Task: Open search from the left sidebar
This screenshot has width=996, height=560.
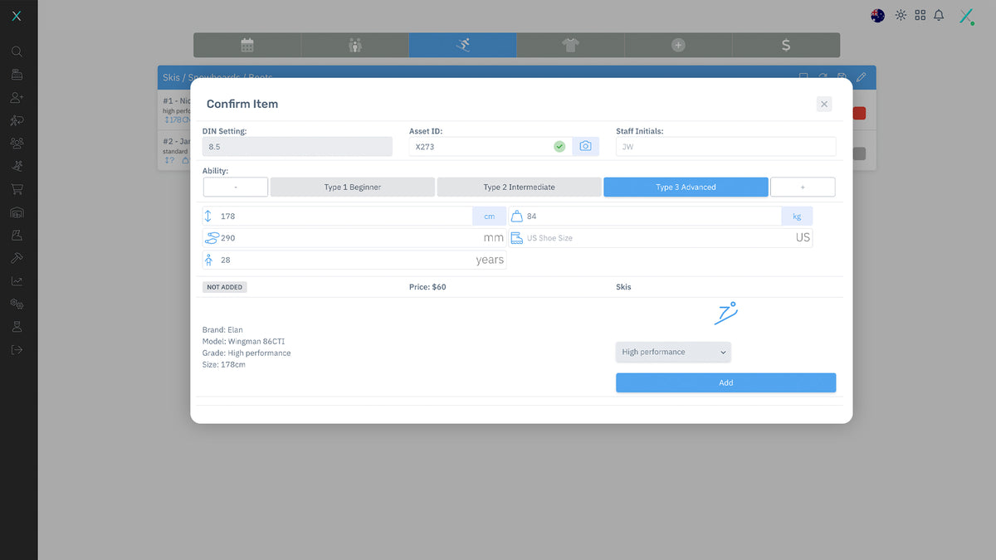Action: tap(17, 51)
